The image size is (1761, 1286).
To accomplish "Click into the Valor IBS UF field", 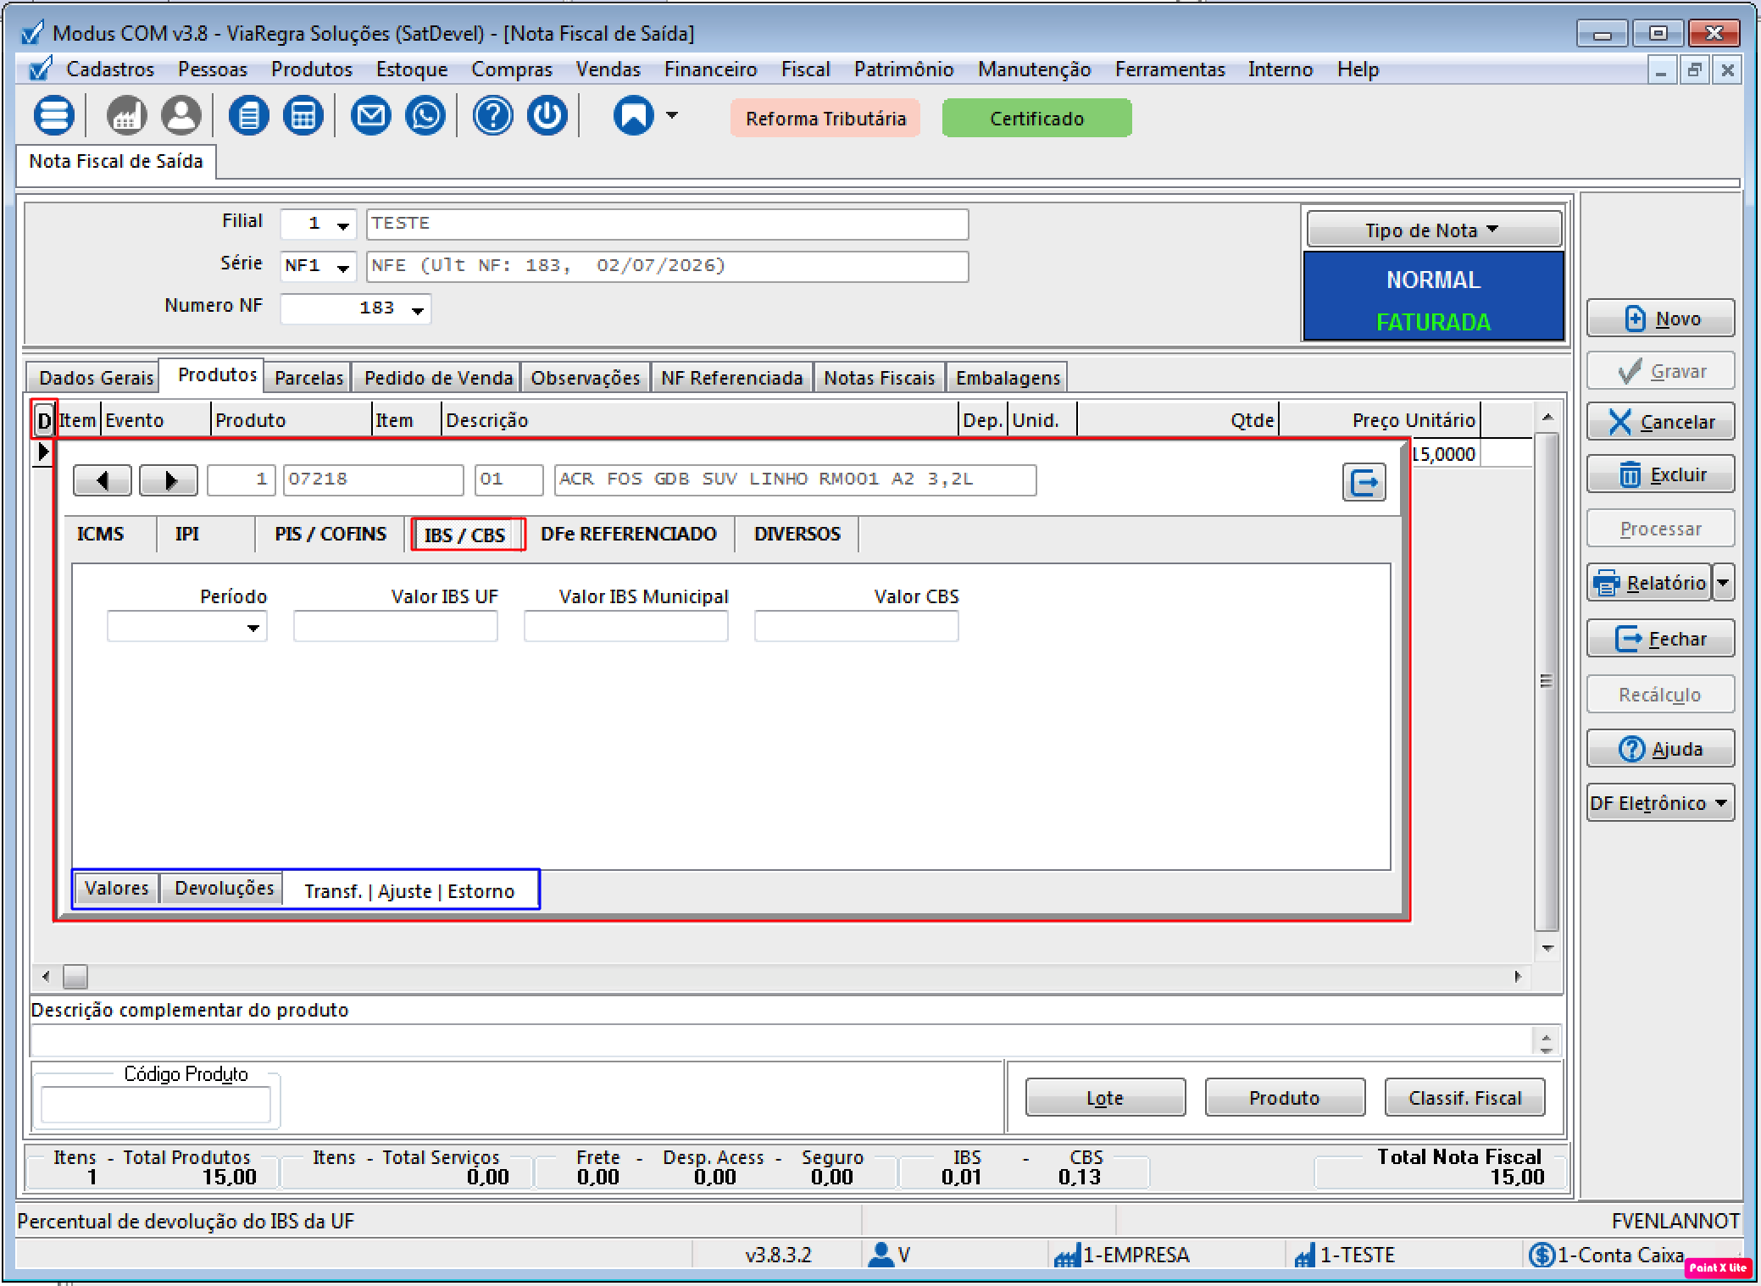I will point(395,627).
